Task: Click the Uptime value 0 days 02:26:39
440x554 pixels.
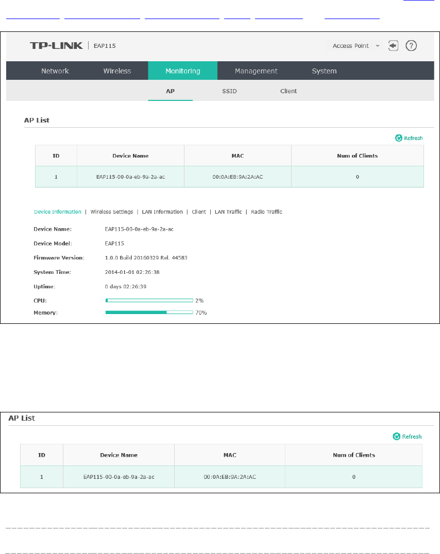Action: (126, 287)
